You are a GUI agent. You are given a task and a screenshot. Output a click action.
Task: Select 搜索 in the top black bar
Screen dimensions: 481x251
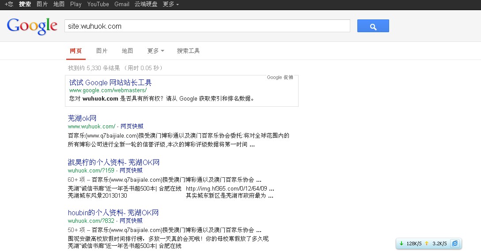pos(25,4)
